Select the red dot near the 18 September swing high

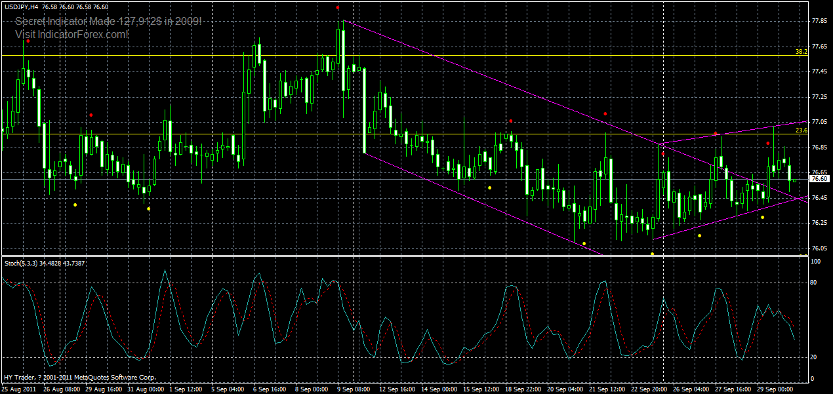click(x=511, y=121)
